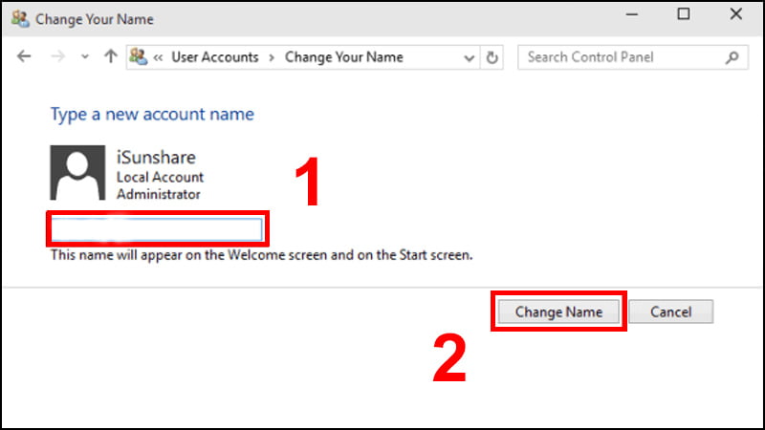Cancel the name change

coord(671,312)
